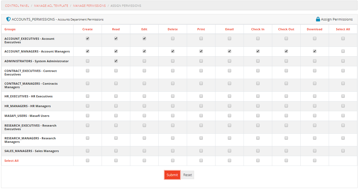Uncheck Create for ACCOUNT_EXECUTIVES
Image resolution: width=359 pixels, height=191 pixels.
(x=88, y=39)
